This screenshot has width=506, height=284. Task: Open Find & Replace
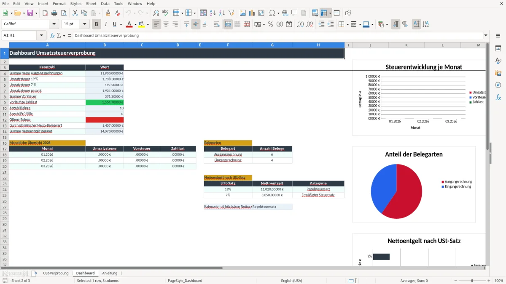coord(156,13)
